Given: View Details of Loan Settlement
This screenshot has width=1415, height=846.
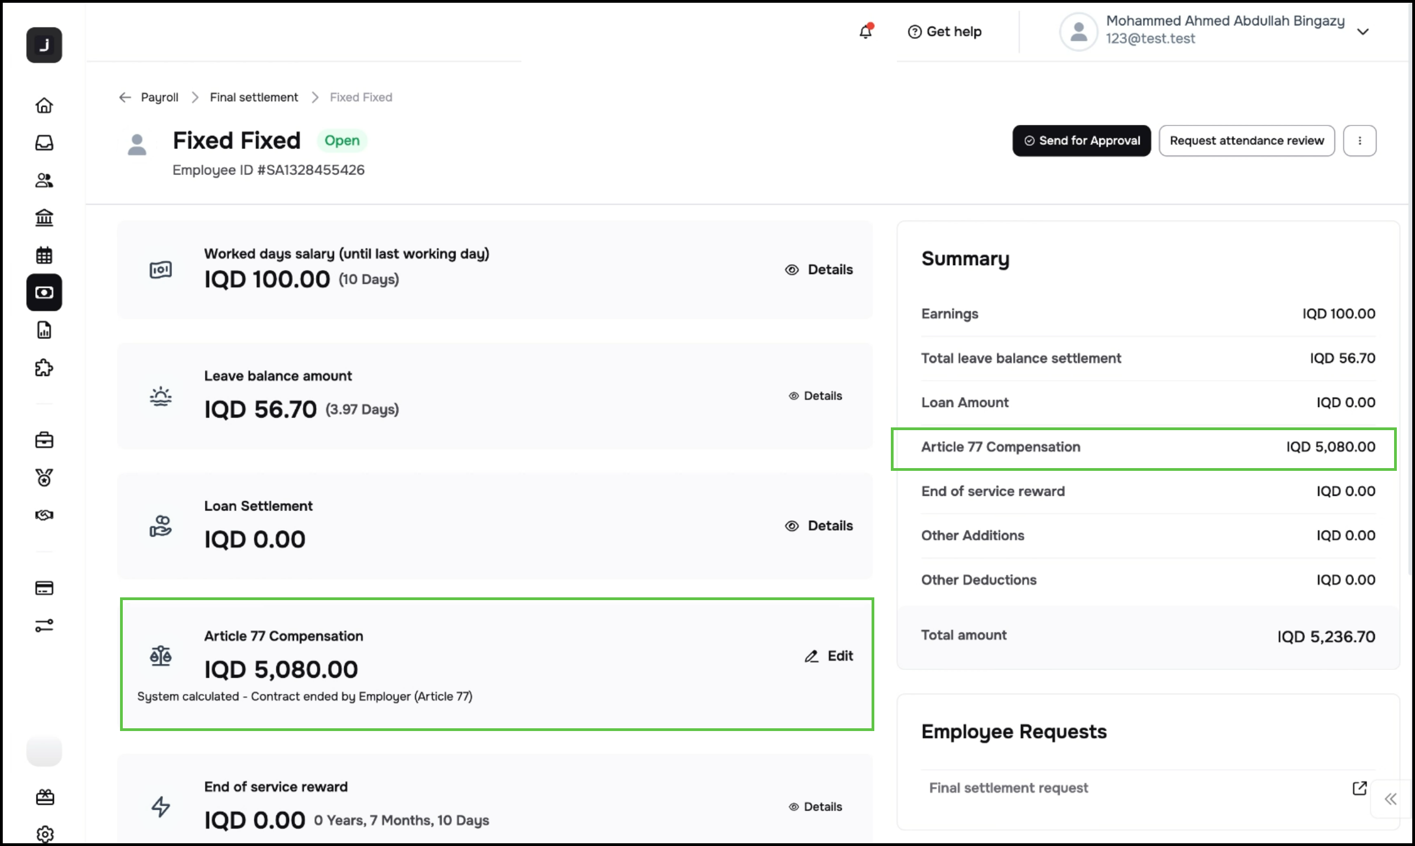Looking at the screenshot, I should 819,526.
